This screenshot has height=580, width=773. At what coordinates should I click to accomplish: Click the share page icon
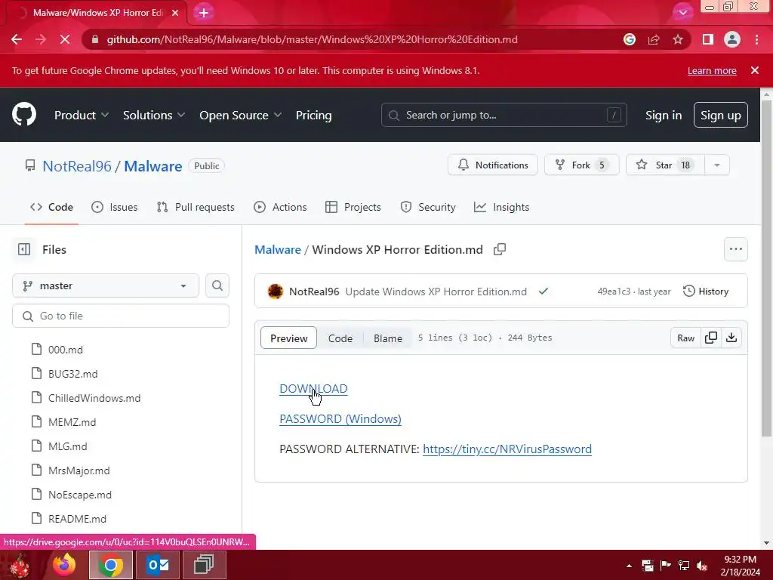pyautogui.click(x=654, y=39)
